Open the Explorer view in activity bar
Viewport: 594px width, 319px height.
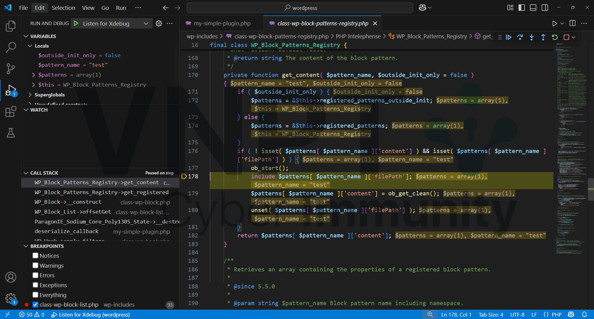(11, 26)
